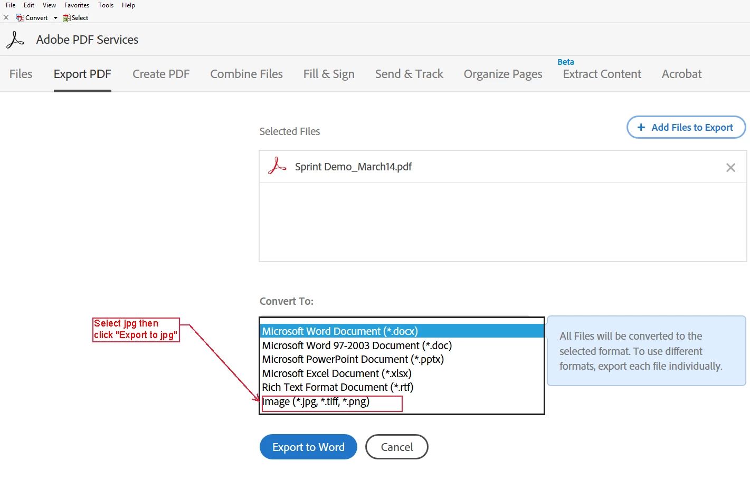The image size is (750, 490).
Task: Open the Combine Files tab
Action: 246,74
